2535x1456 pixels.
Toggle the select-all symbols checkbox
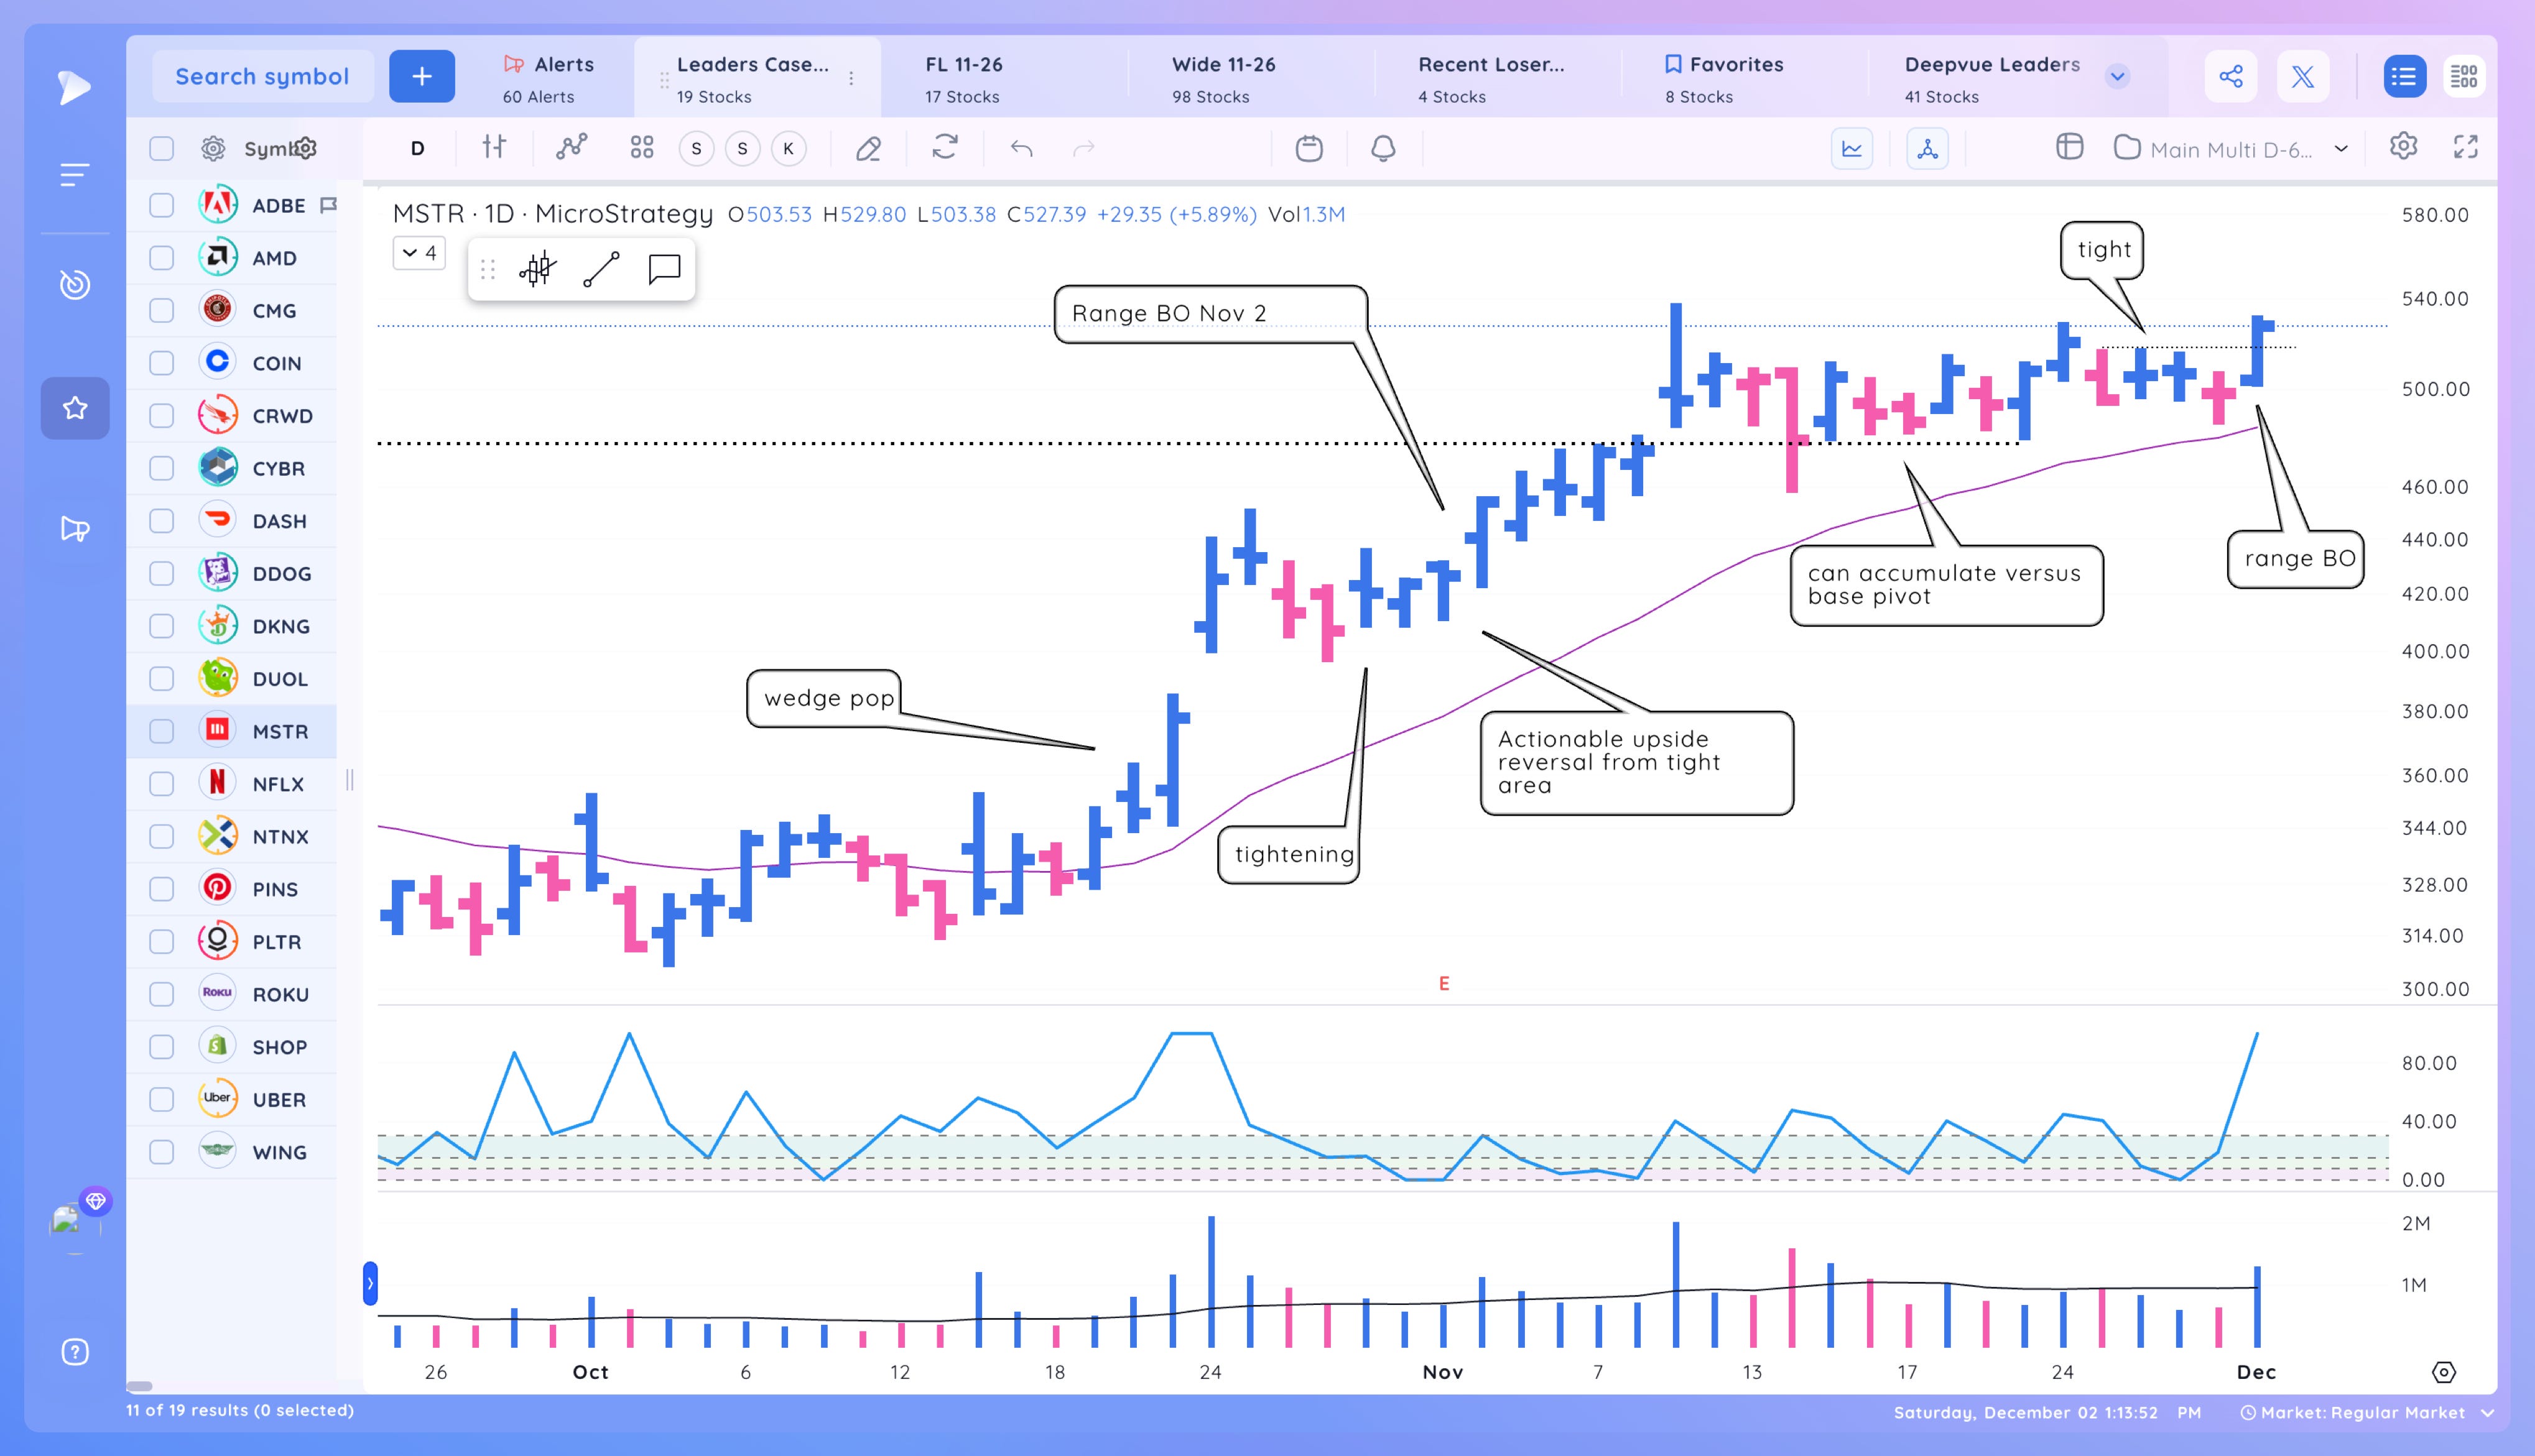(x=161, y=149)
